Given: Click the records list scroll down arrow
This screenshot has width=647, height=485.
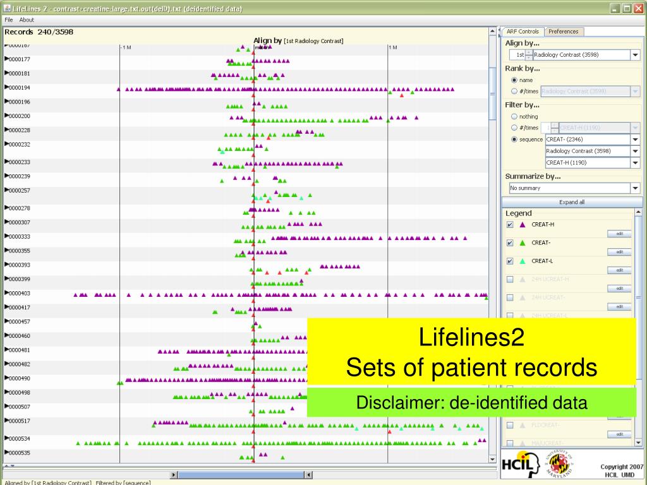Looking at the screenshot, I should coord(492,459).
